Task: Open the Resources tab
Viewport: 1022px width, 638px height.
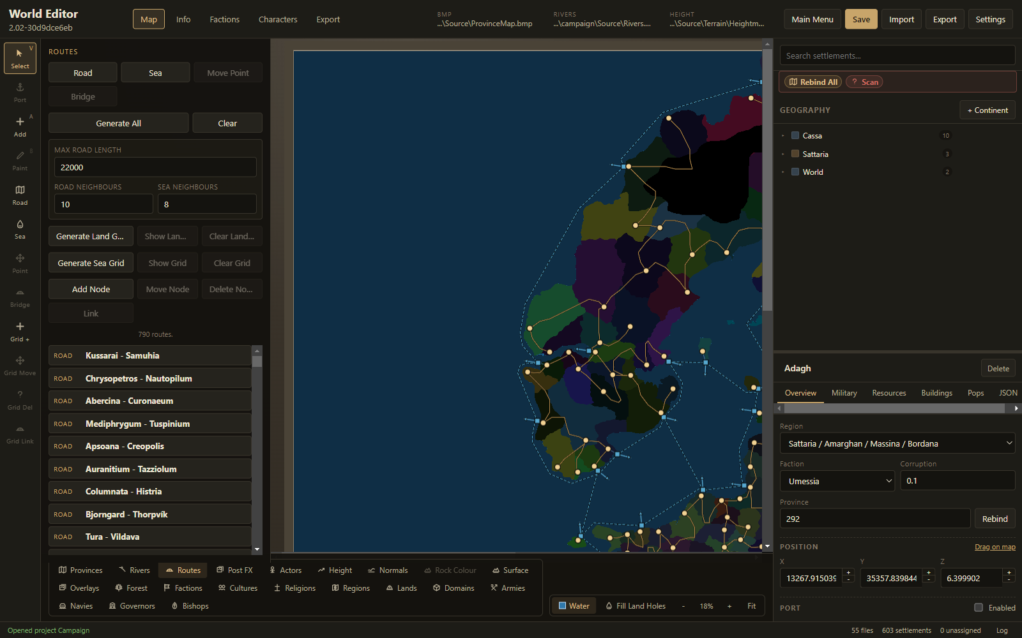Action: 889,393
